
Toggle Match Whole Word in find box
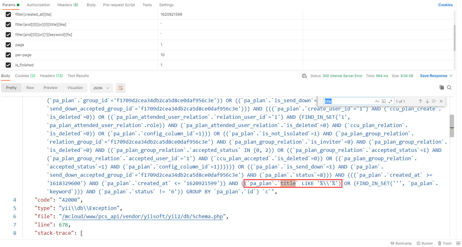(x=384, y=101)
